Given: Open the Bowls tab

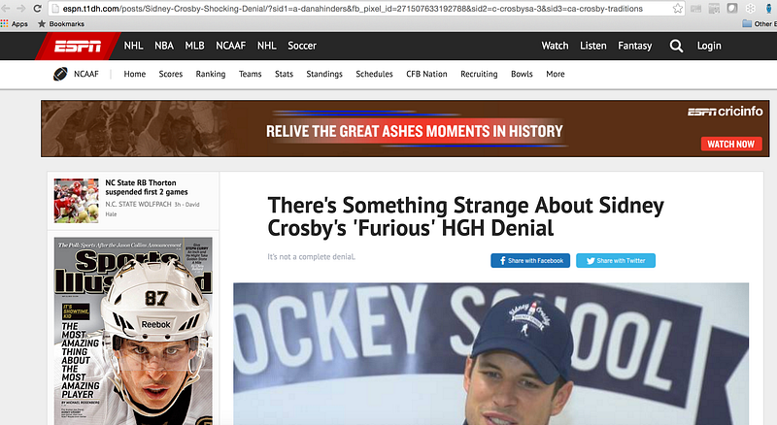Looking at the screenshot, I should tap(522, 74).
